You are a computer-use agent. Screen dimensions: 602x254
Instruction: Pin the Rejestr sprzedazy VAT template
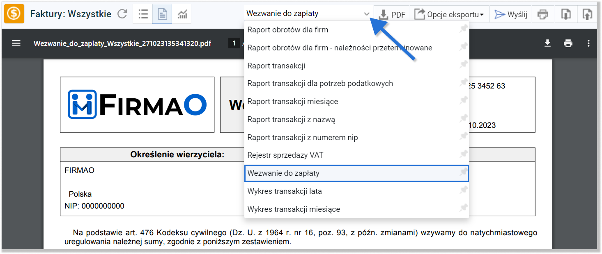point(463,154)
